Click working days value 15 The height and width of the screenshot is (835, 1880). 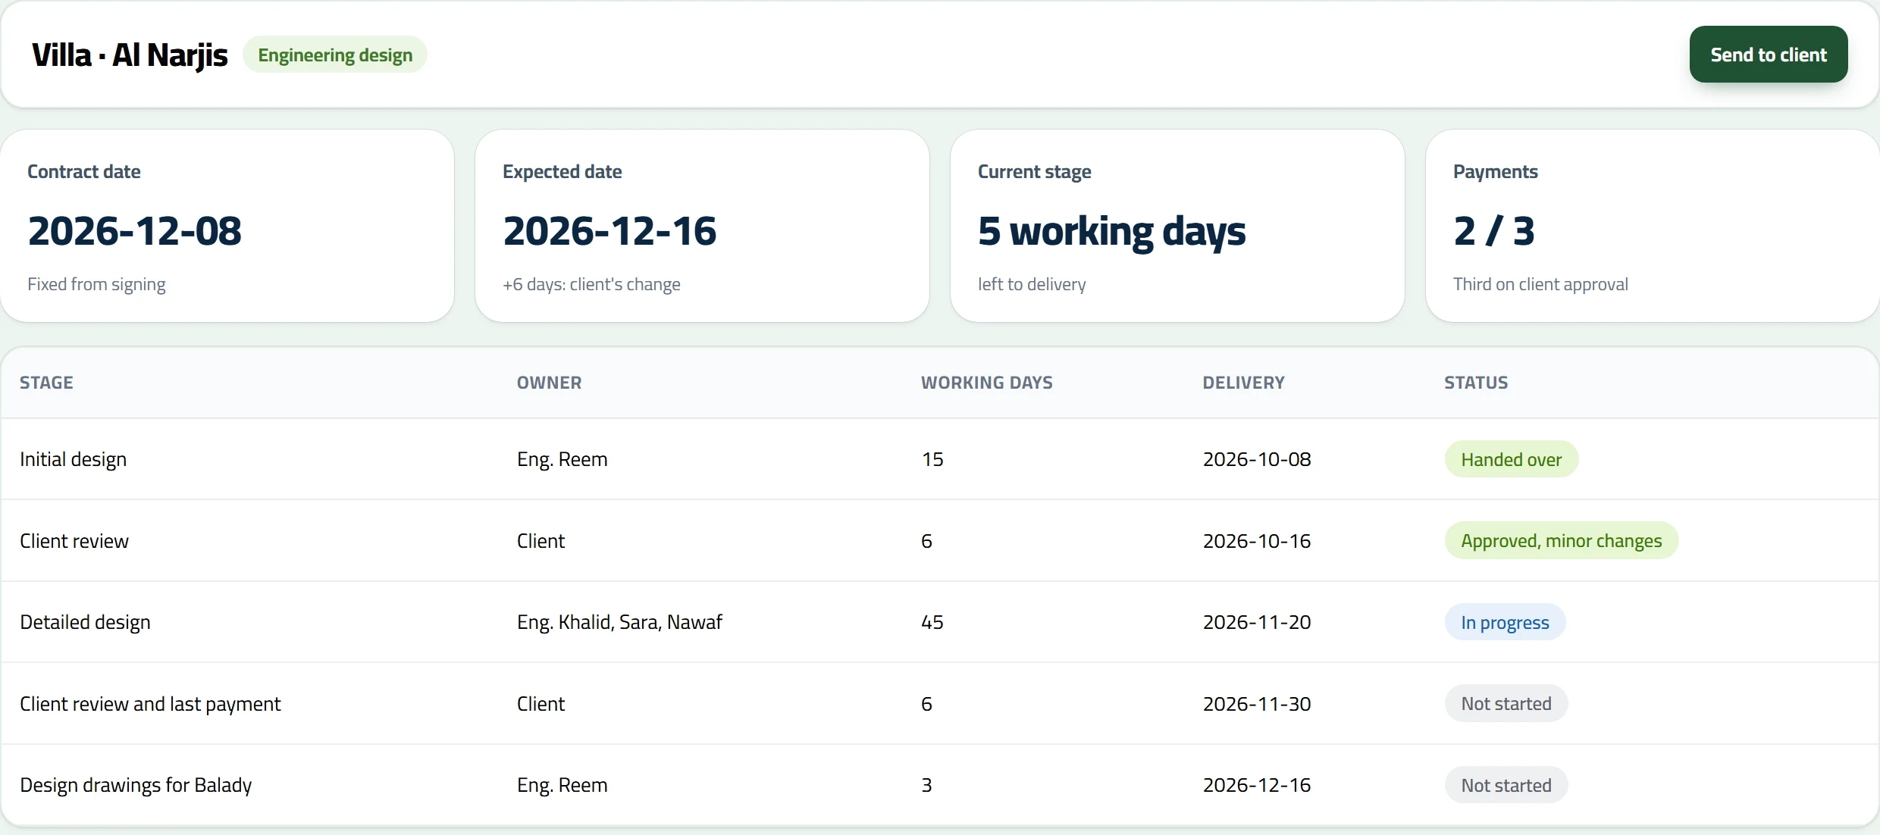[932, 459]
